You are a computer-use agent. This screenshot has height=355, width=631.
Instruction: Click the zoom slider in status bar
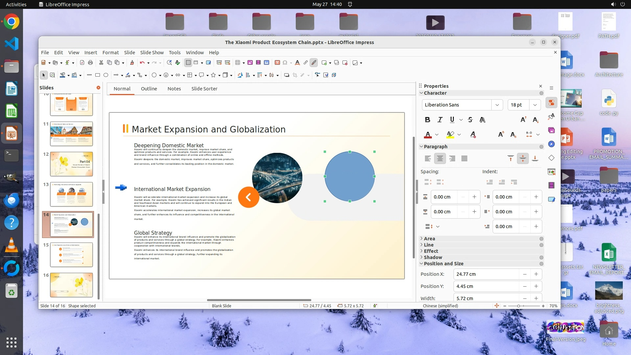pos(519,306)
